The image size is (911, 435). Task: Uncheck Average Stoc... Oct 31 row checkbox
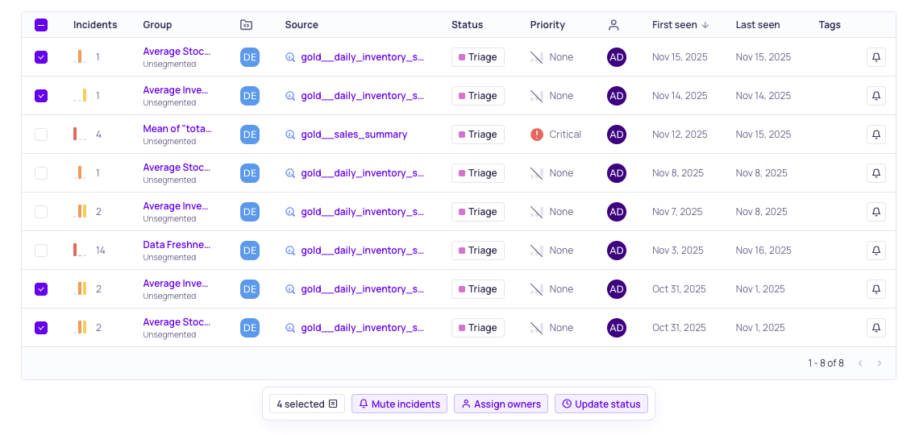point(40,328)
